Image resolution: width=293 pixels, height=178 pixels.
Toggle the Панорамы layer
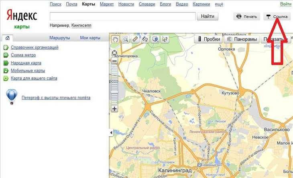click(242, 39)
